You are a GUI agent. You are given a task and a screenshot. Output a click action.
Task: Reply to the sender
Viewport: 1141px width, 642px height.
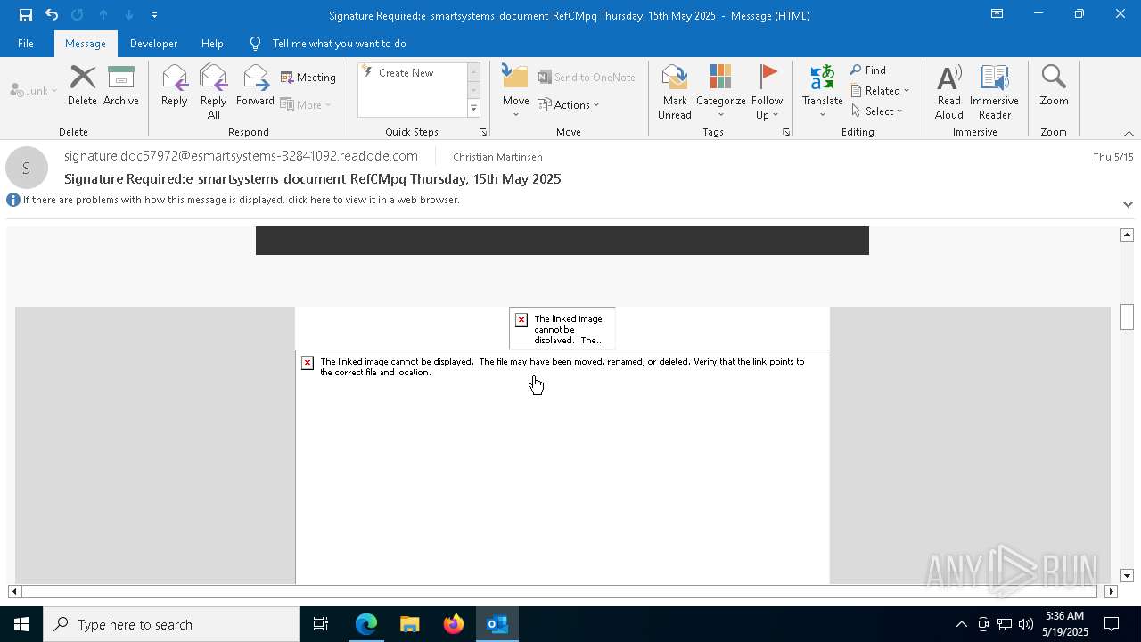coord(175,86)
